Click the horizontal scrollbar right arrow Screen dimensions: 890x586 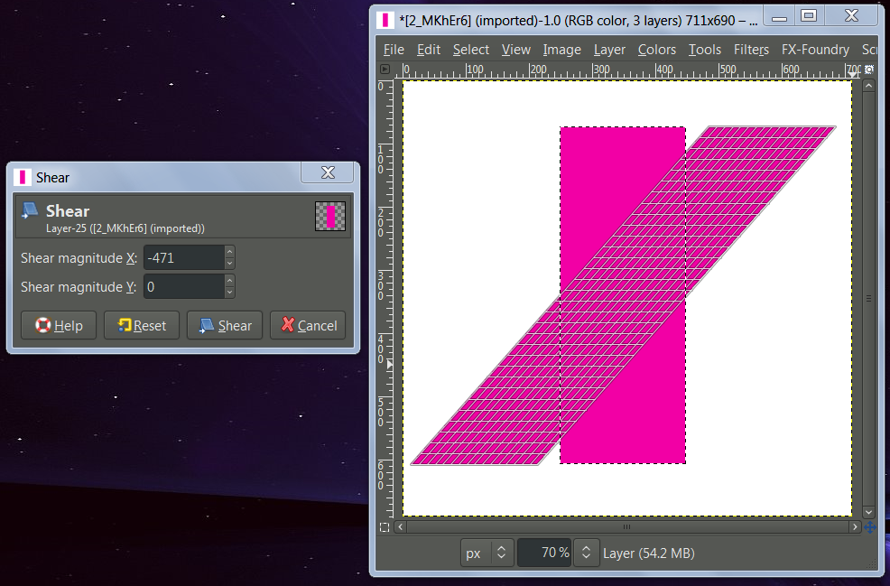pyautogui.click(x=855, y=527)
